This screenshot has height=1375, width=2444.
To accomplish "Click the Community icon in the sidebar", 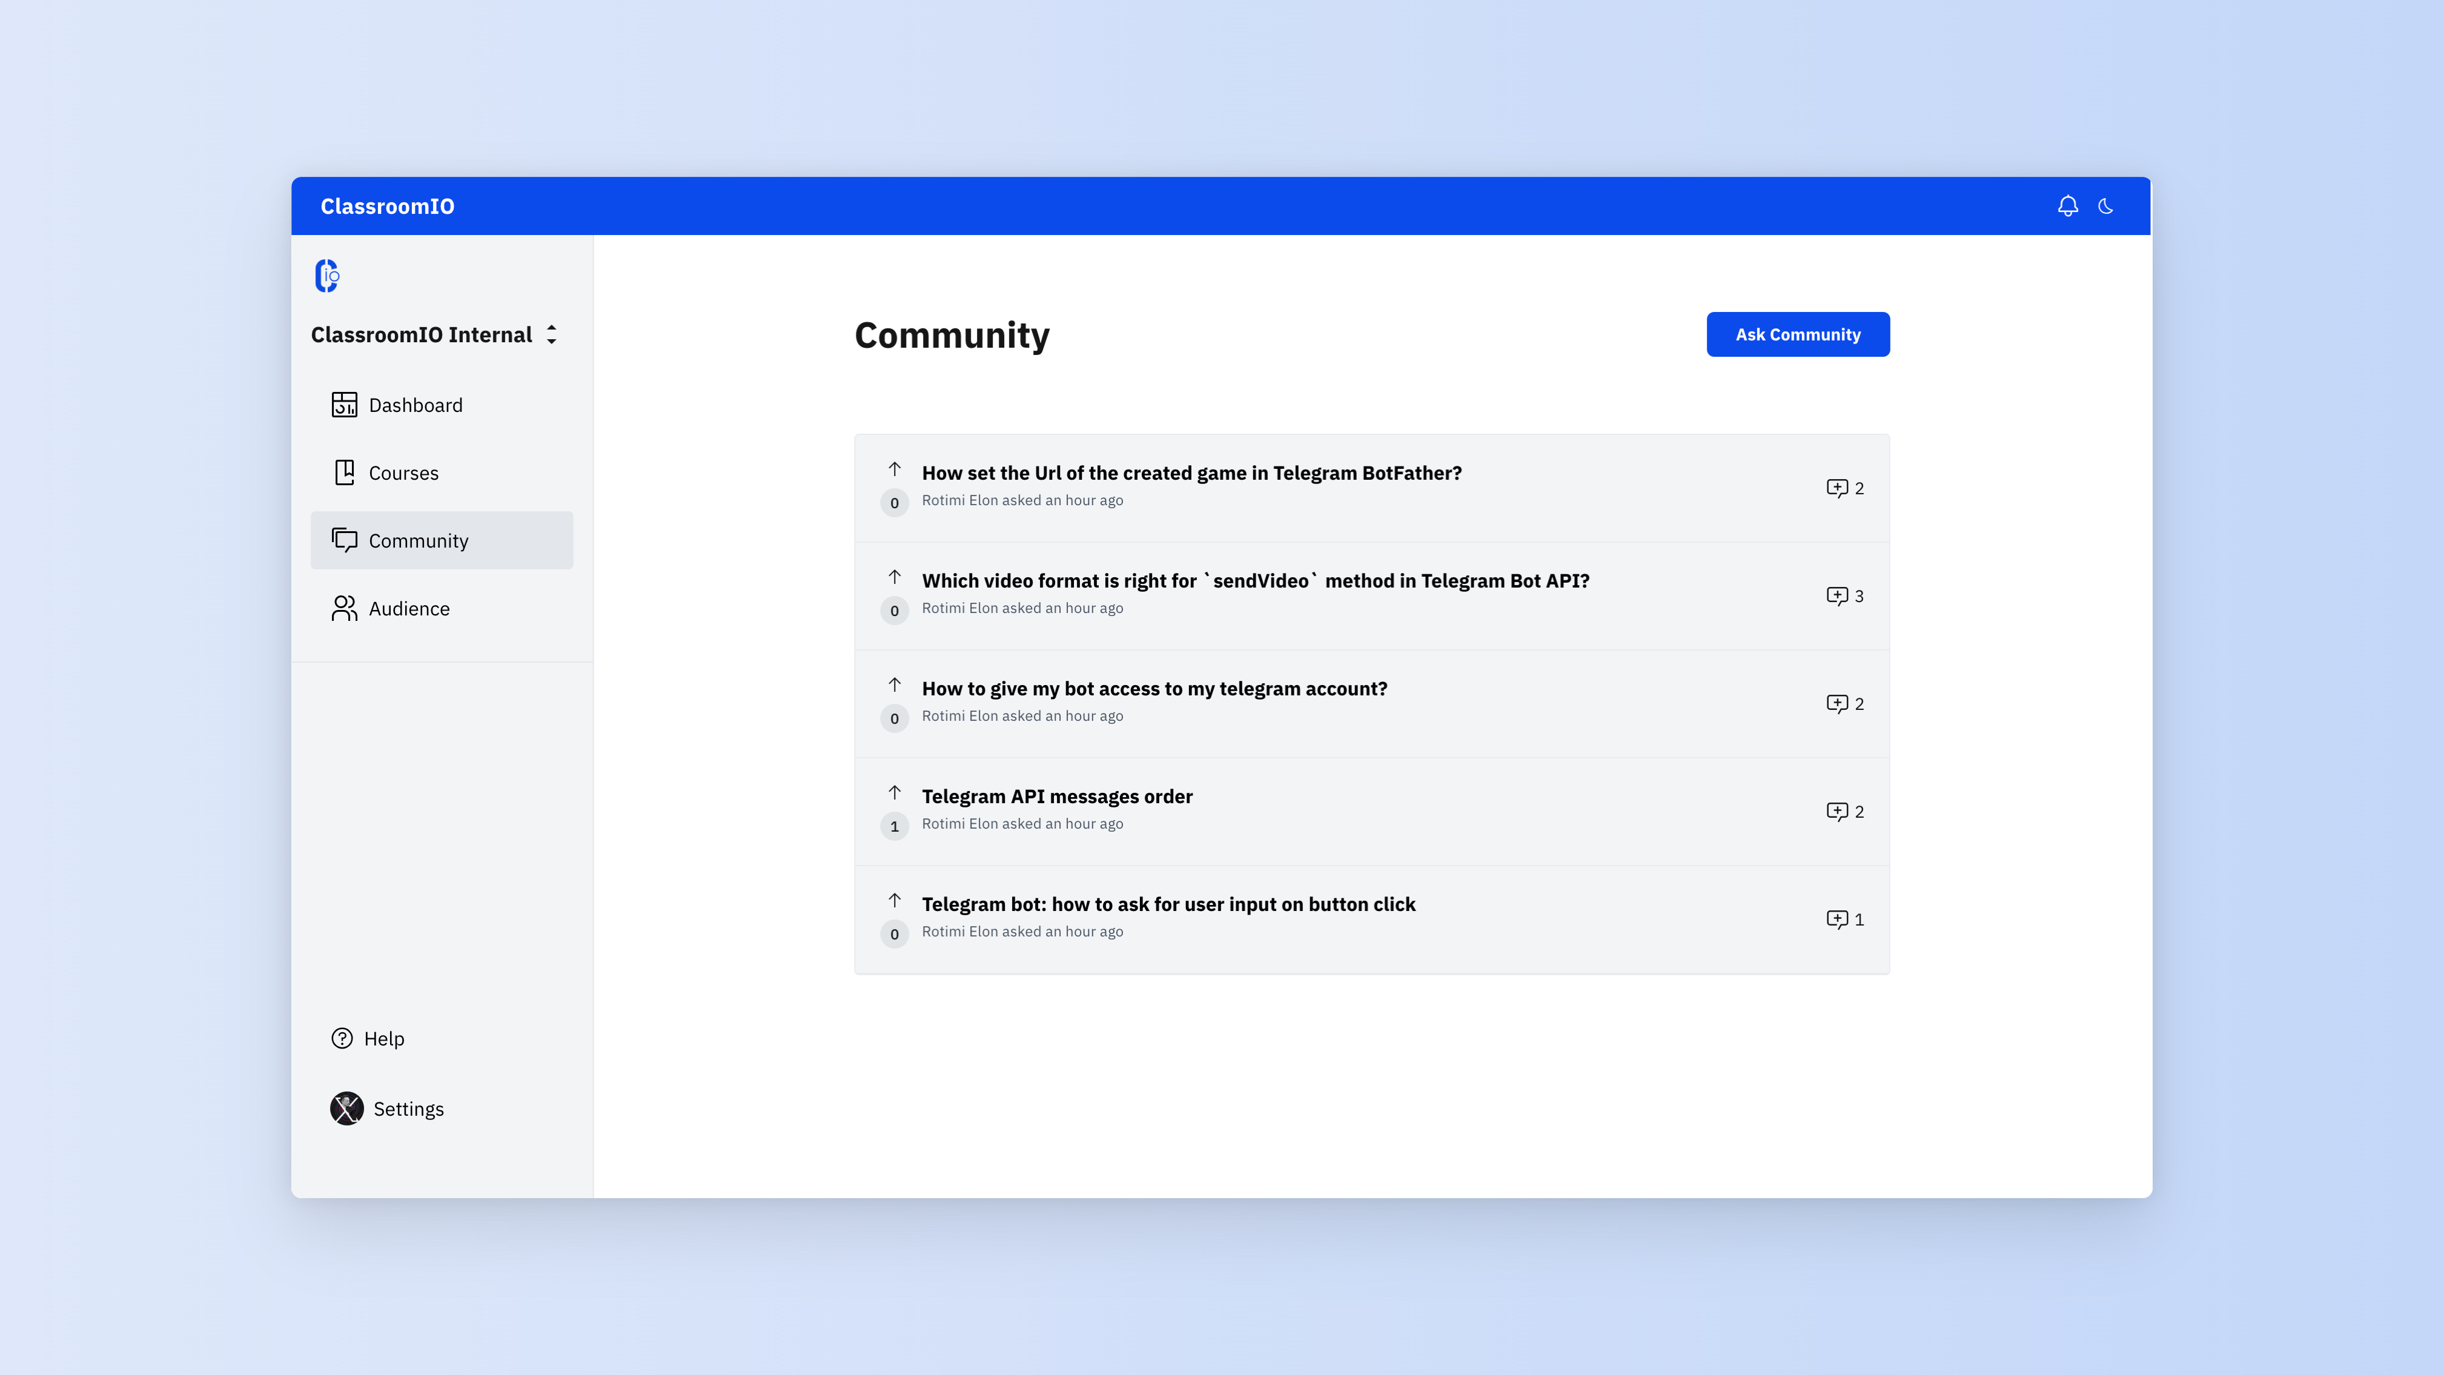I will coord(345,540).
